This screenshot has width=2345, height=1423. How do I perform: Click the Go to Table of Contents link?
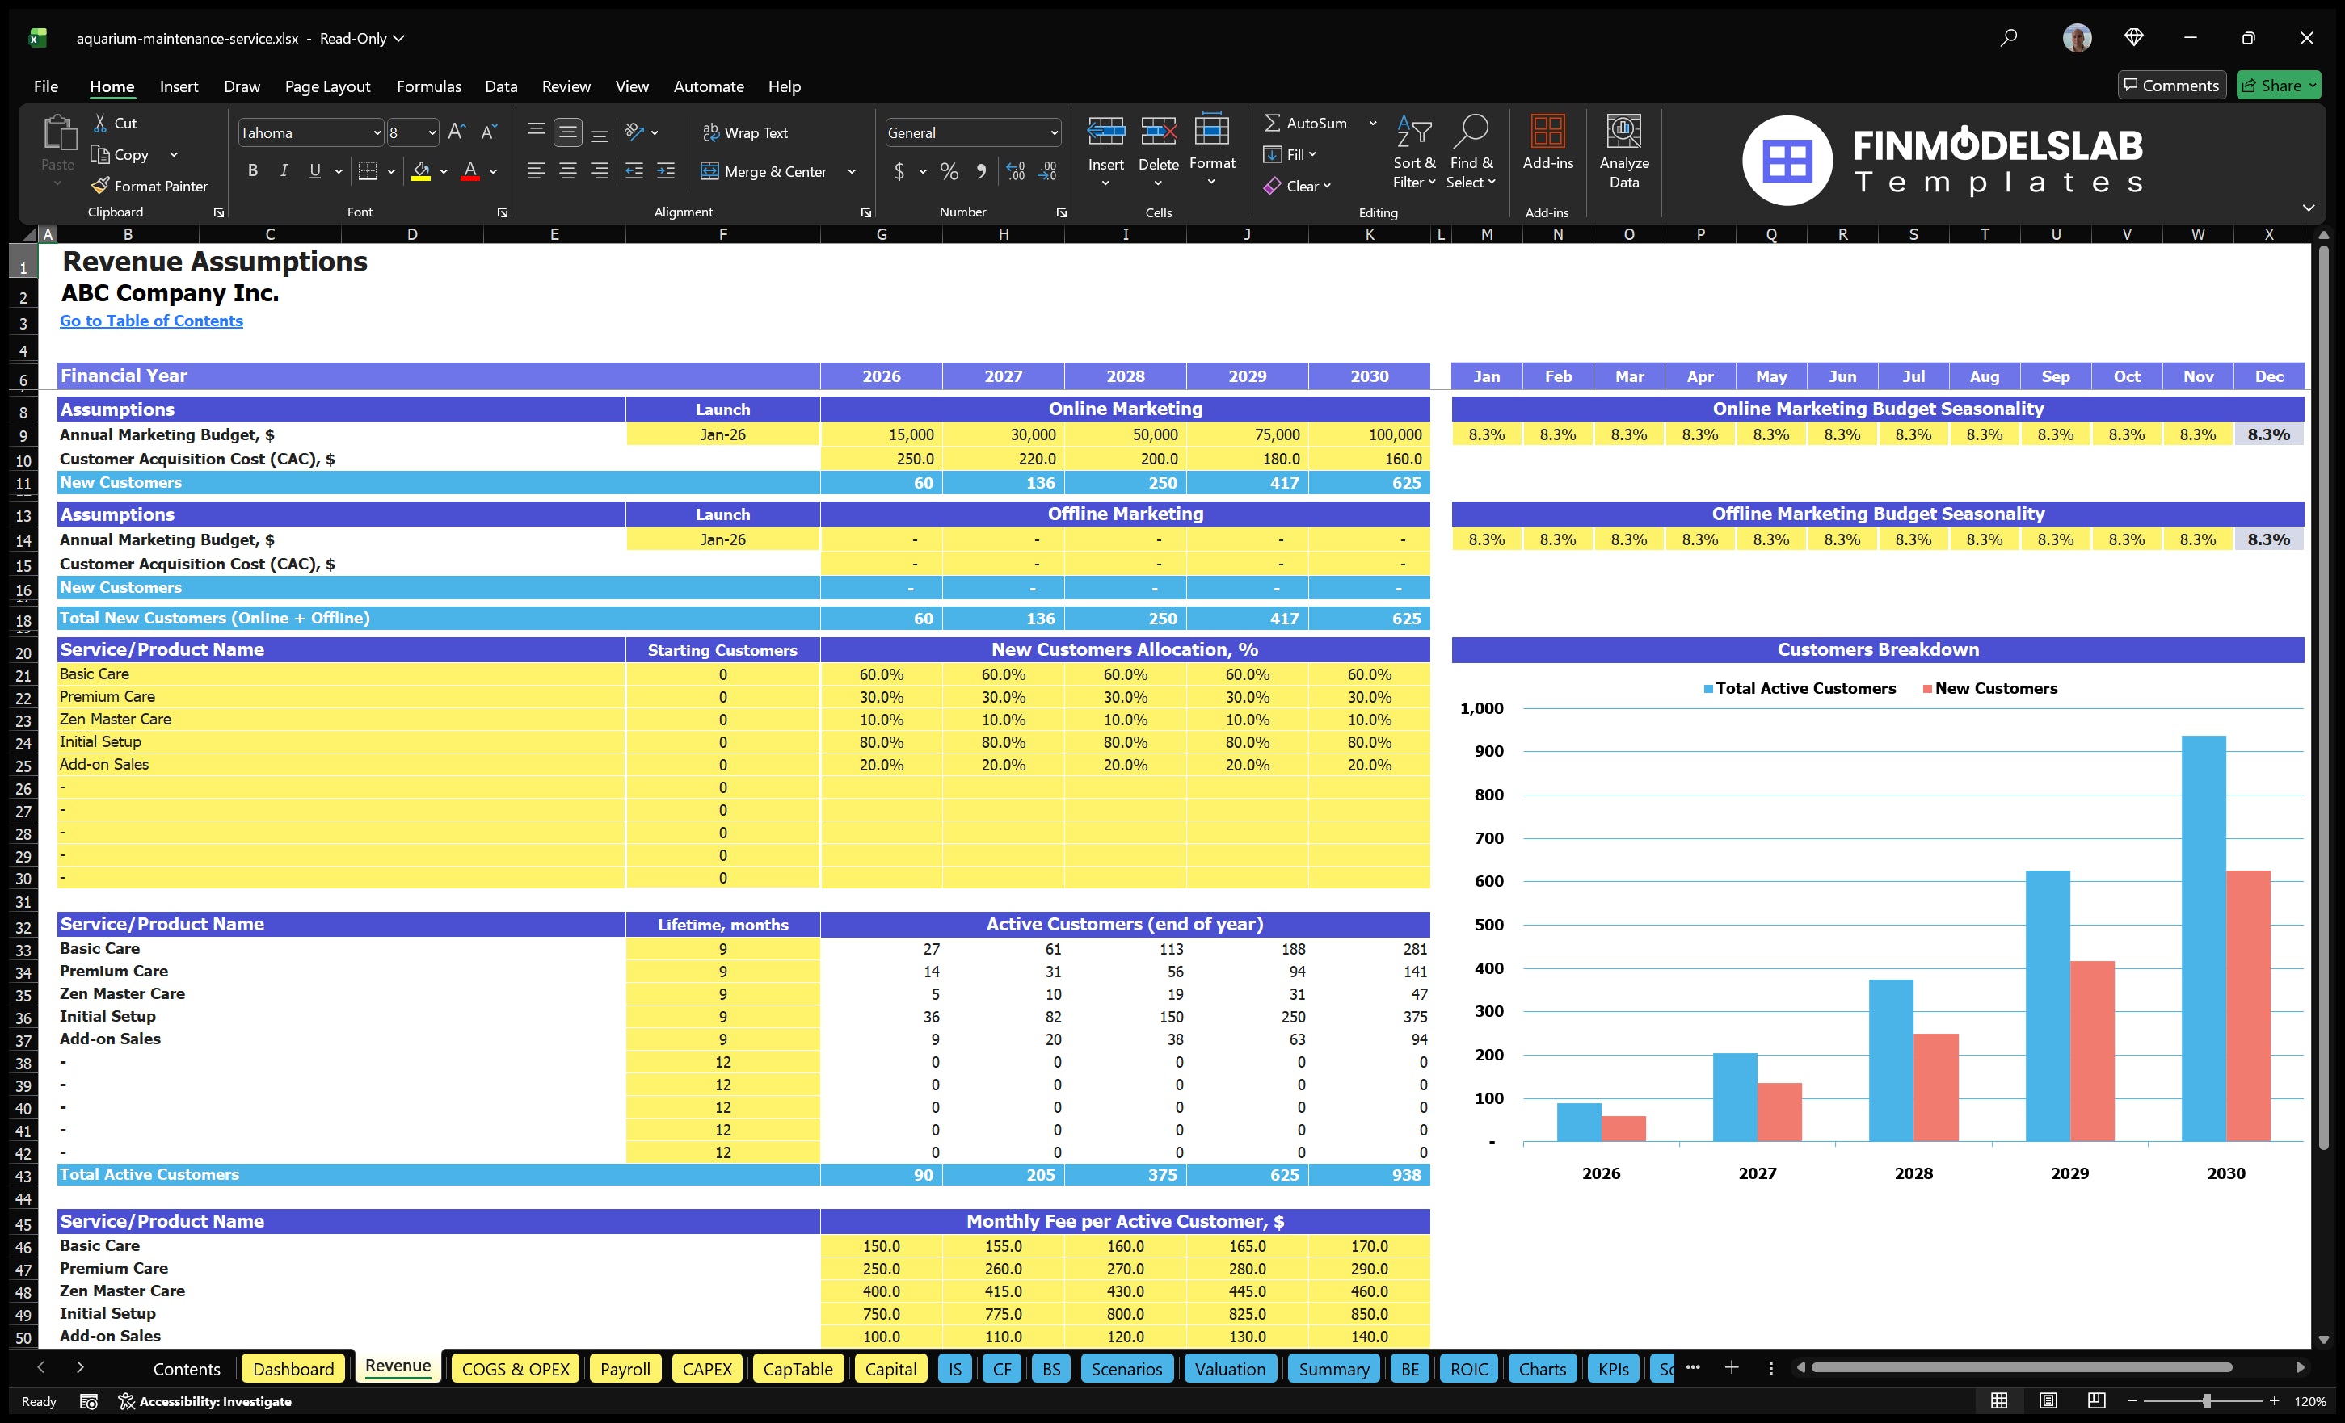(151, 321)
